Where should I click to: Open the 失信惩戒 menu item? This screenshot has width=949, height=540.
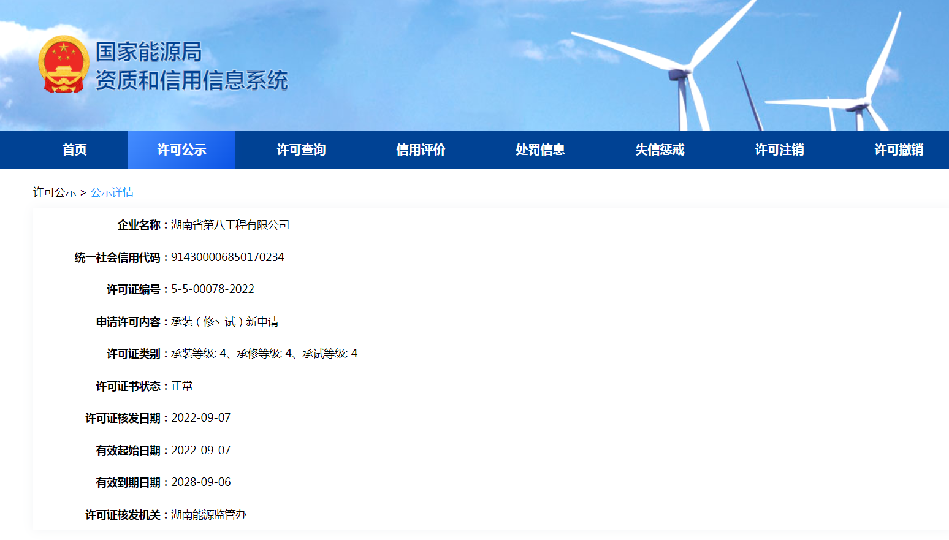(x=660, y=150)
